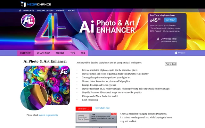Click the rainbow roses product image
The height and width of the screenshot is (128, 205).
[x=47, y=85]
